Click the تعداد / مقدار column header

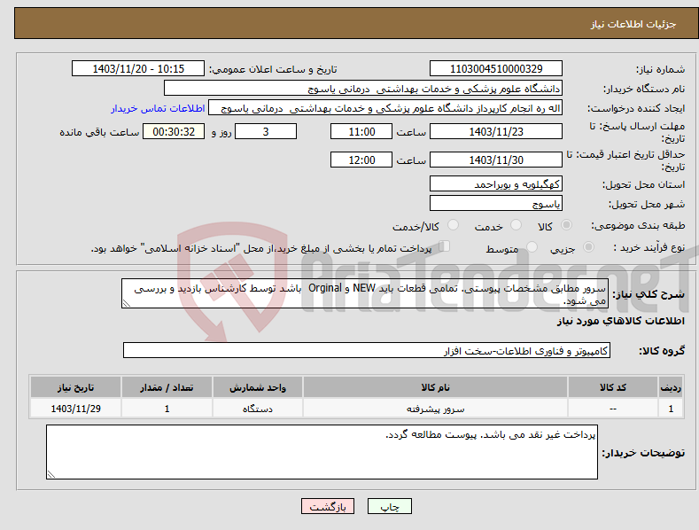pyautogui.click(x=167, y=387)
